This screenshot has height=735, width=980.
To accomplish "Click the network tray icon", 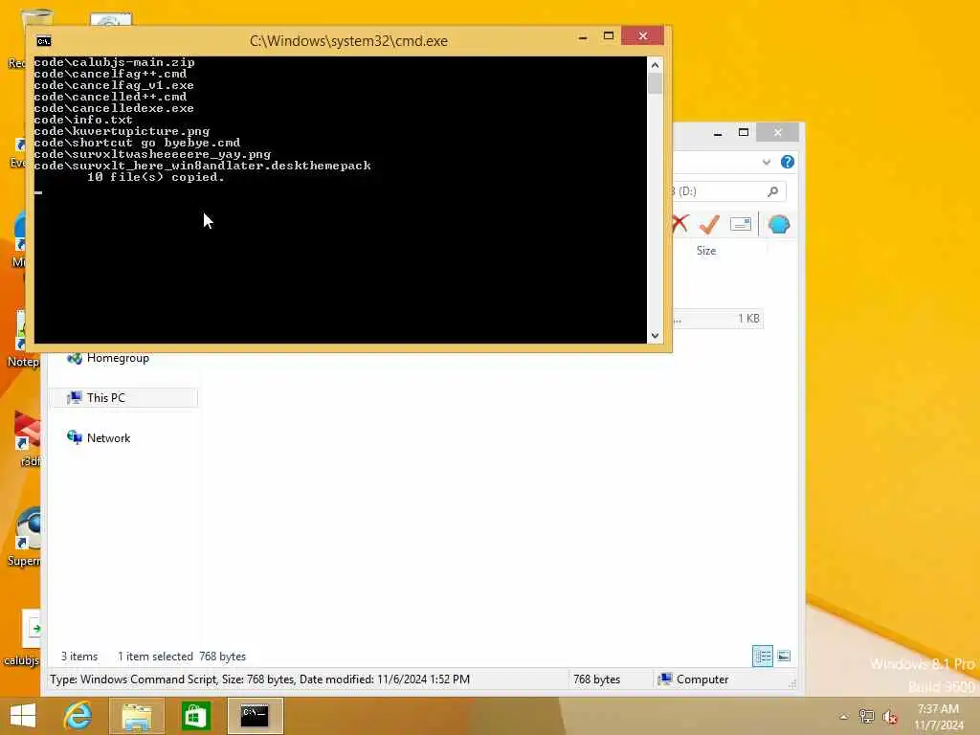I will [x=866, y=717].
